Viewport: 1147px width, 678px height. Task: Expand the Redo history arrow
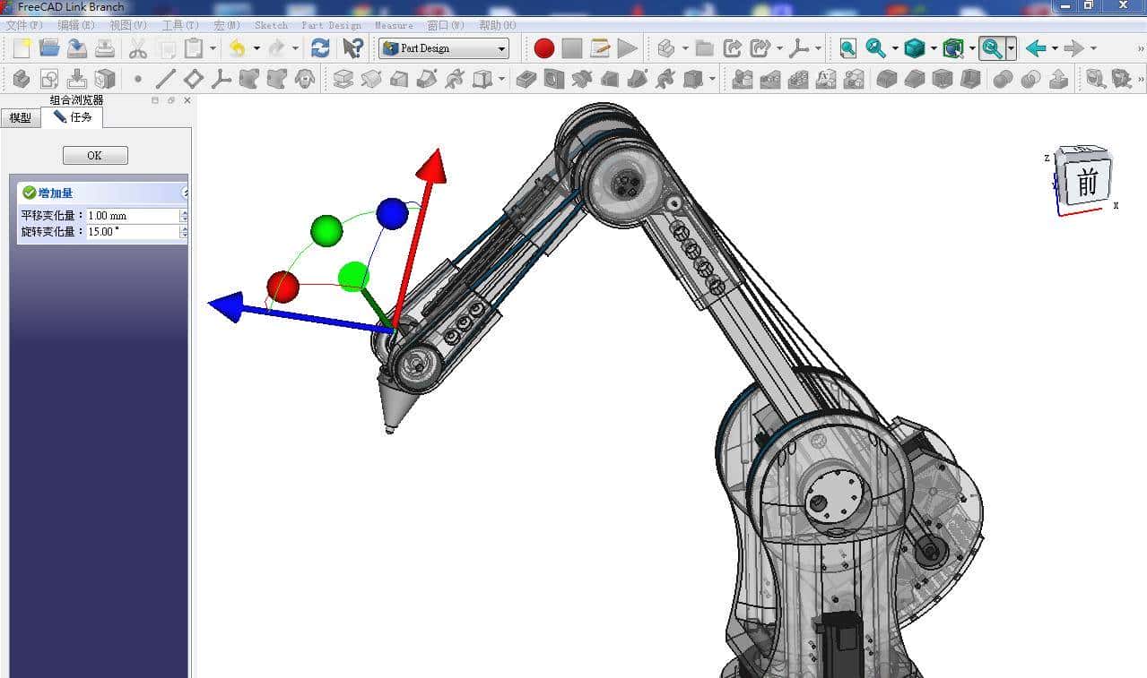[x=295, y=48]
